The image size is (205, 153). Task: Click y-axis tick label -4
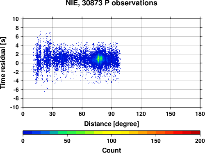pos(16,81)
